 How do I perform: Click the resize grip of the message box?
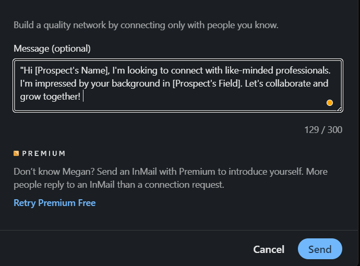click(x=339, y=109)
